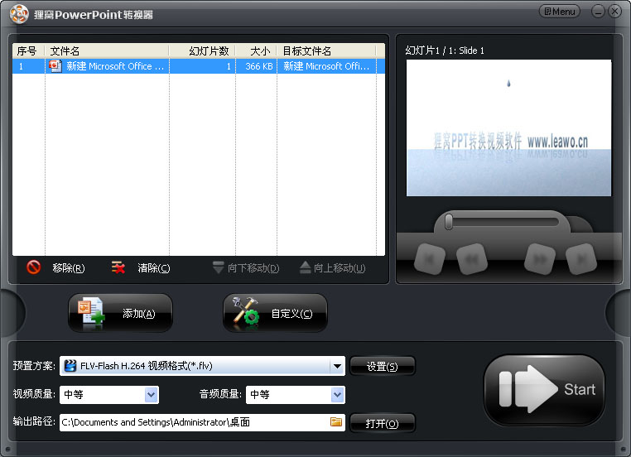Screen dimensions: 631x457
Task: Click the app logo icon in title bar
Action: click(19, 14)
